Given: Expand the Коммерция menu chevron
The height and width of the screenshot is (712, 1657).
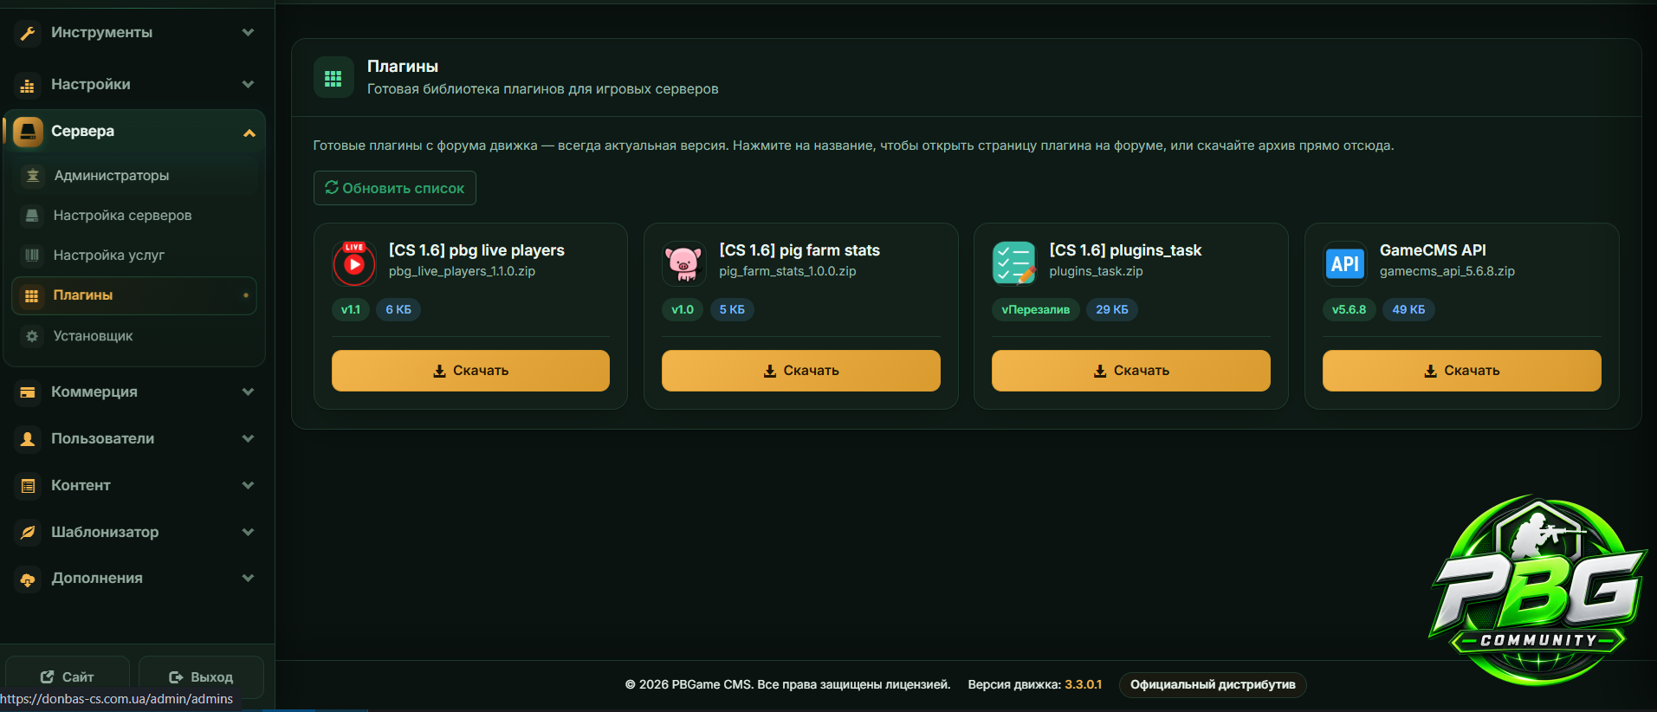Looking at the screenshot, I should click(249, 392).
